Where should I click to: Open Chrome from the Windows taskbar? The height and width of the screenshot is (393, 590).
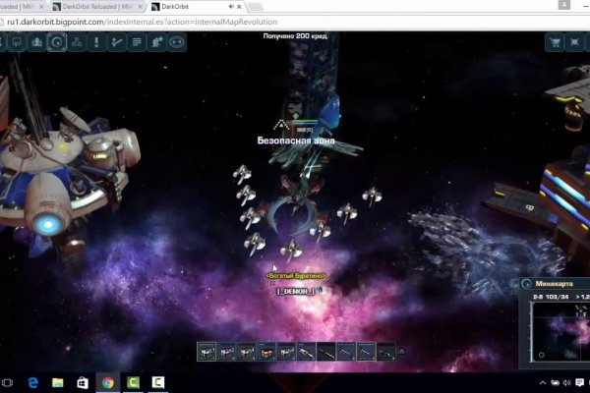[106, 382]
